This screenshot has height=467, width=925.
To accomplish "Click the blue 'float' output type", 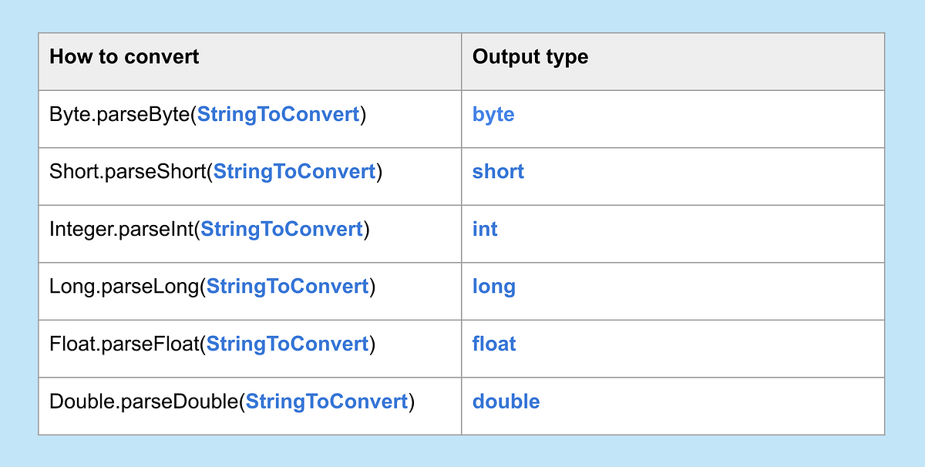I will click(x=494, y=344).
